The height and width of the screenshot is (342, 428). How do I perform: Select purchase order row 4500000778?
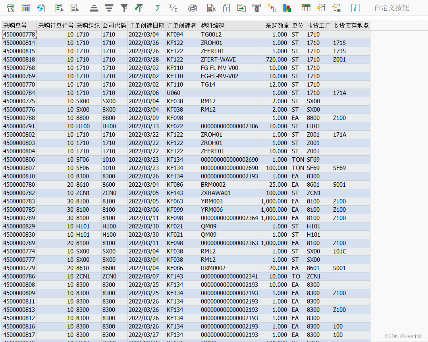point(18,34)
